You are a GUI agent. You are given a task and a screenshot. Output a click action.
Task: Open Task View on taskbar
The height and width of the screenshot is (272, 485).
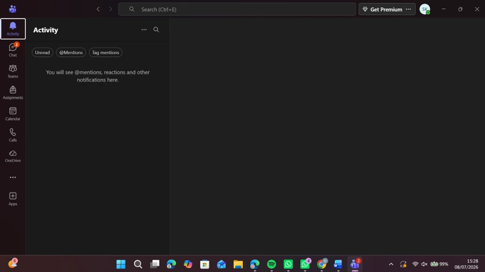(x=155, y=264)
